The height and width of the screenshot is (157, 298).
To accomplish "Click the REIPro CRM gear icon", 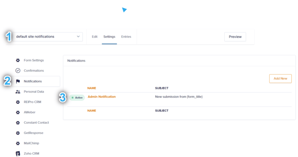I will coord(18,102).
